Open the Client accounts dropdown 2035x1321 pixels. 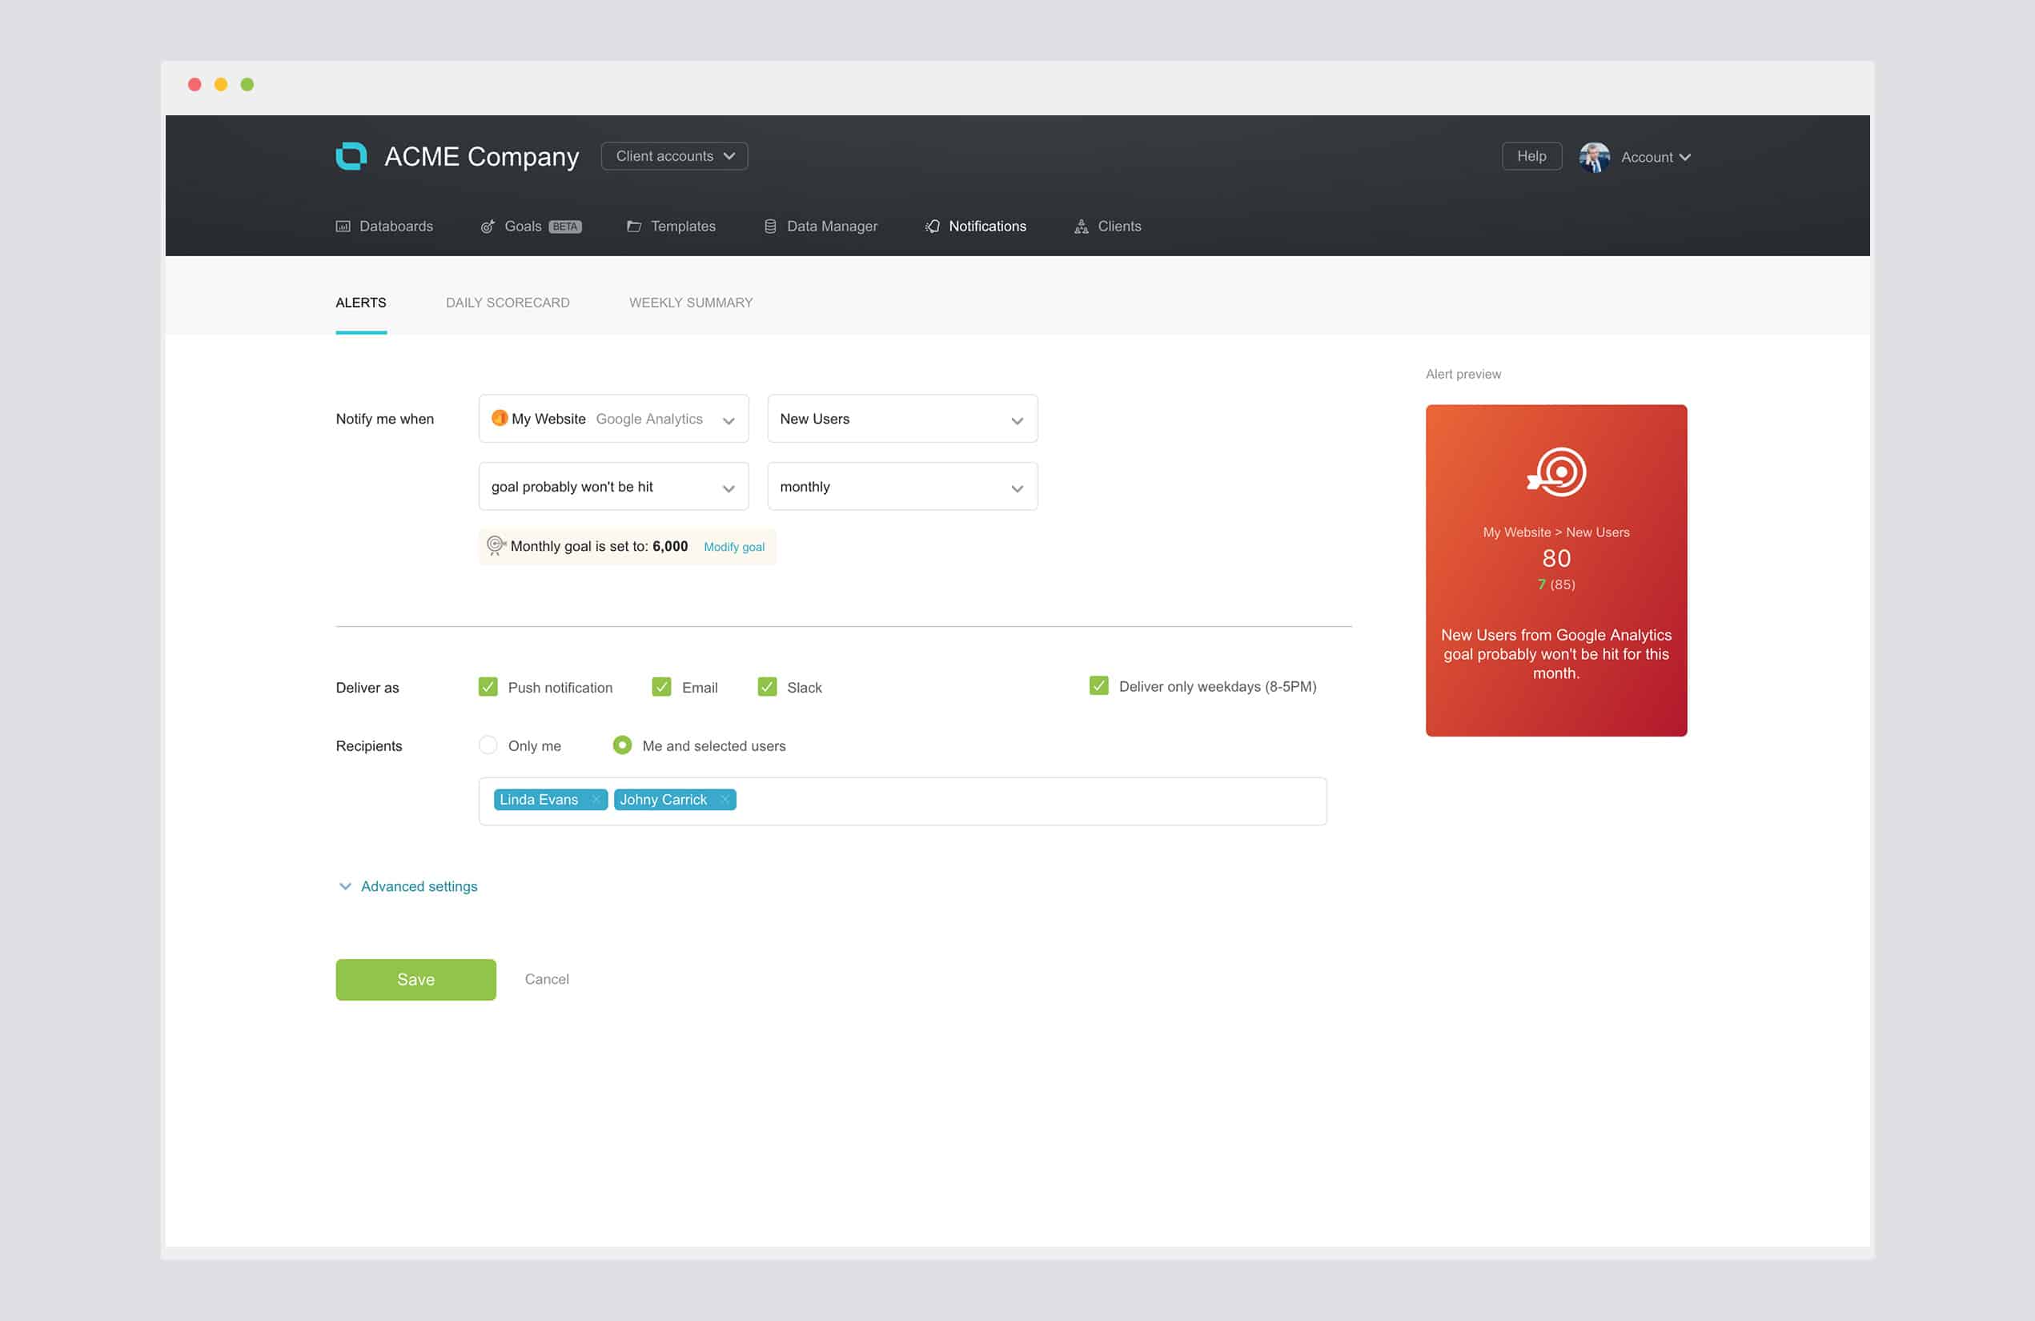pyautogui.click(x=674, y=156)
